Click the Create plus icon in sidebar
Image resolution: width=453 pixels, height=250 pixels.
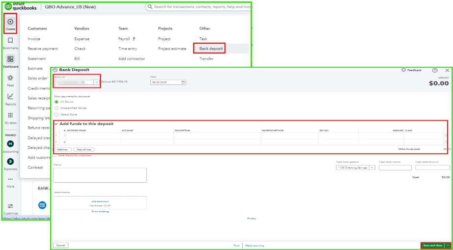pos(10,22)
